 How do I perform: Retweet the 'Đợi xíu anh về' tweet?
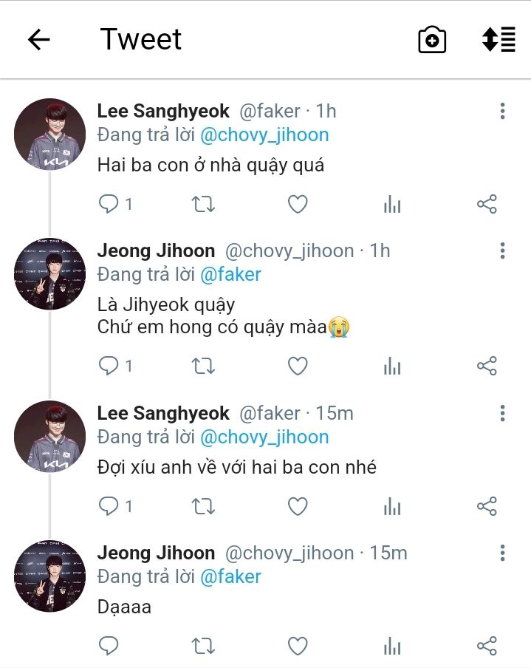(203, 506)
